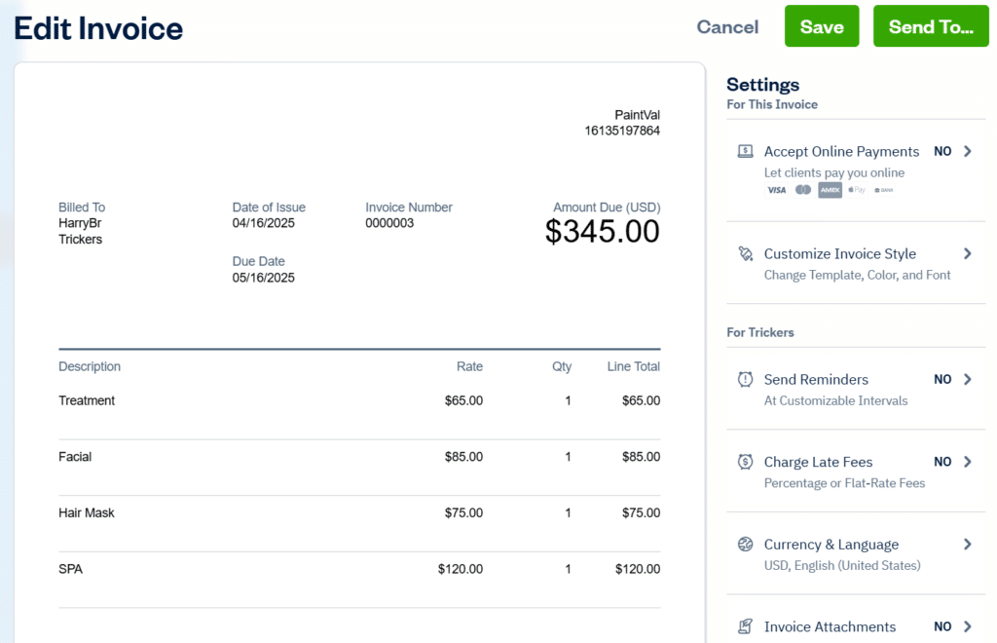Enable Accept Online Payments toggle
The width and height of the screenshot is (997, 643).
pyautogui.click(x=942, y=151)
